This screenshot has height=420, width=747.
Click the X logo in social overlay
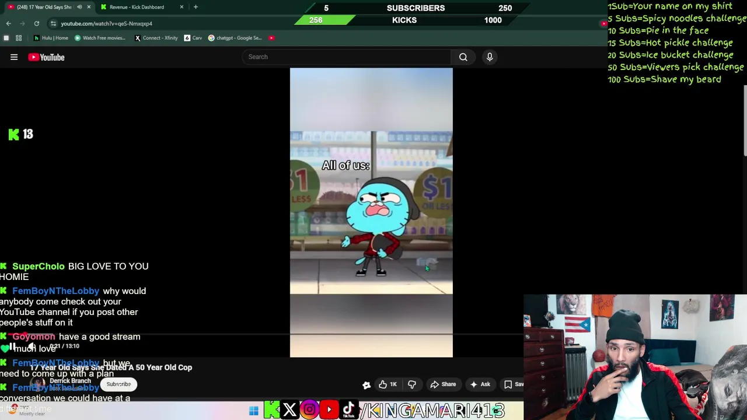289,410
